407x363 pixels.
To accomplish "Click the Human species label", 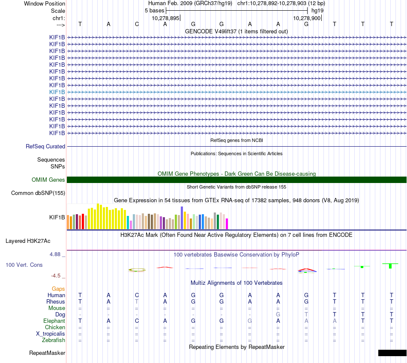I will coord(56,295).
